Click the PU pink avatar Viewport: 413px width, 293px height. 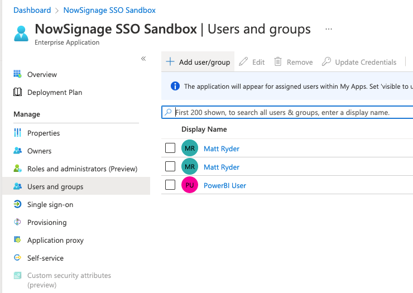[190, 185]
